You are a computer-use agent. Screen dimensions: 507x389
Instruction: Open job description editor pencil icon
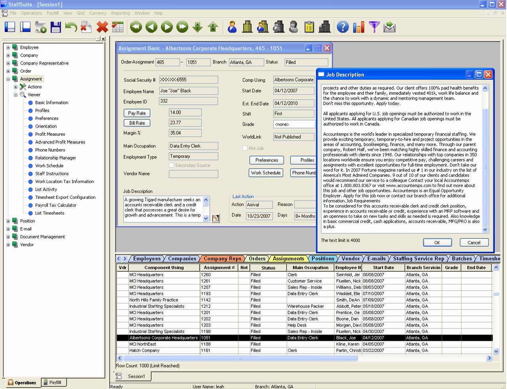coord(216,218)
